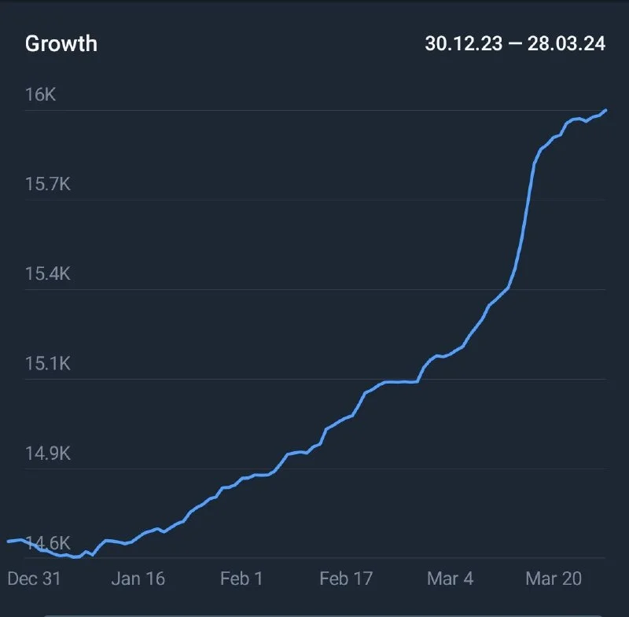The width and height of the screenshot is (629, 617).
Task: Select the 14.6K y-axis label
Action: point(48,543)
